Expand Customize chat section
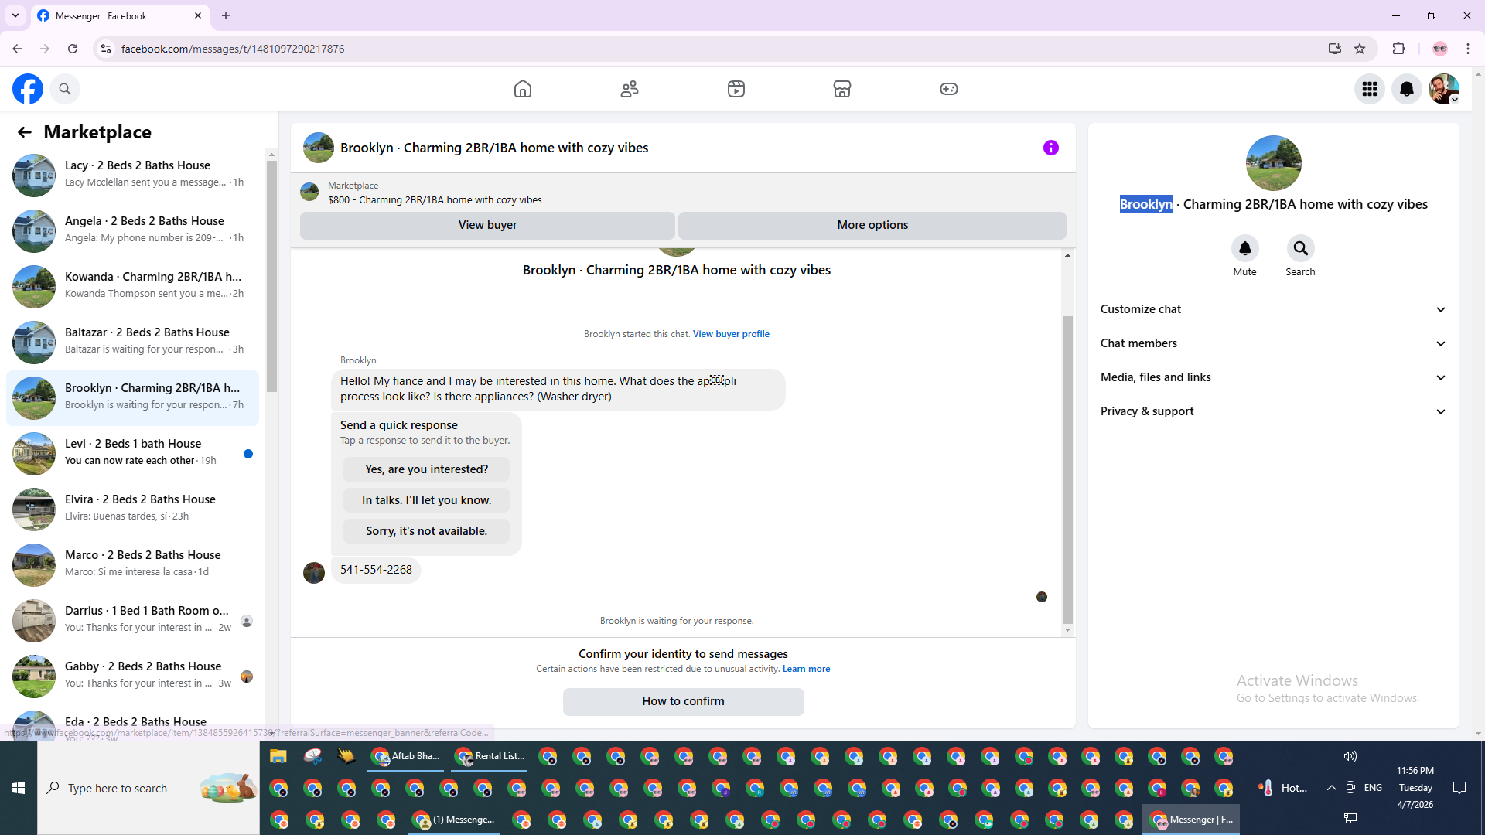 pyautogui.click(x=1273, y=309)
